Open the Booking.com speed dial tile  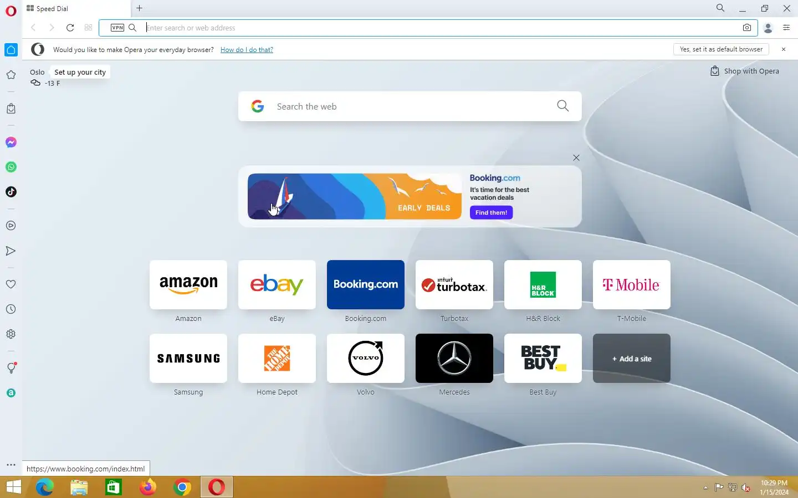coord(366,284)
